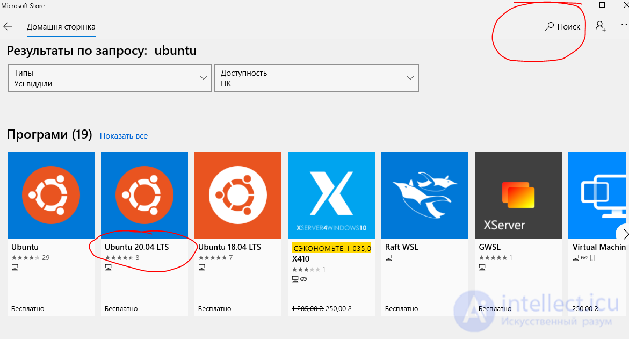This screenshot has height=339, width=629.
Task: Click the star rating of GWSL
Action: [493, 257]
